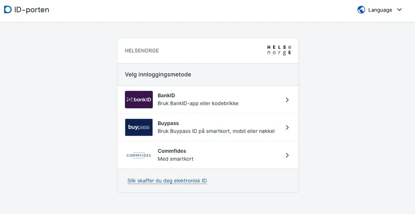Expand the Language dropdown chevron

pos(399,10)
